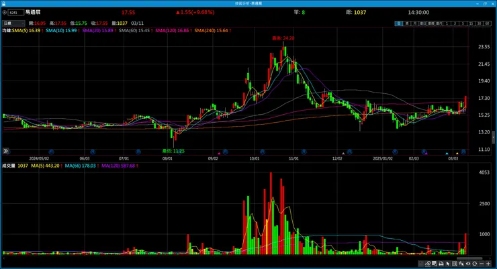Switch to the 月 monthly period tab
This screenshot has width=497, height=269.
414,23
